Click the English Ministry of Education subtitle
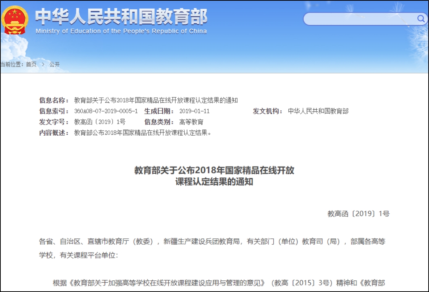 coord(121,31)
